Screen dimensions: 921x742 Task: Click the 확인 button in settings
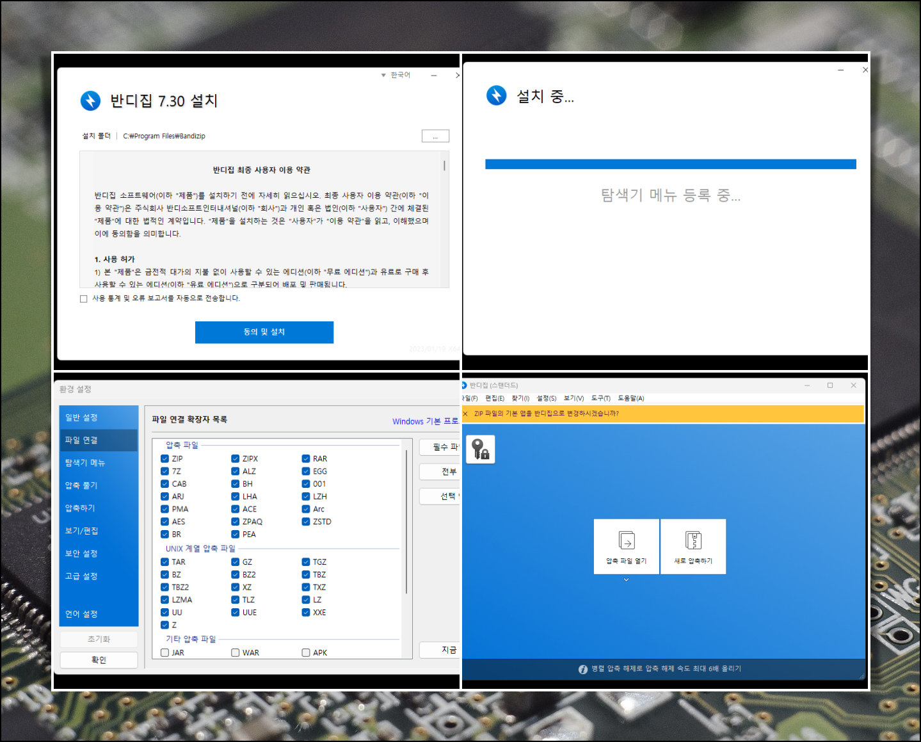tap(99, 660)
